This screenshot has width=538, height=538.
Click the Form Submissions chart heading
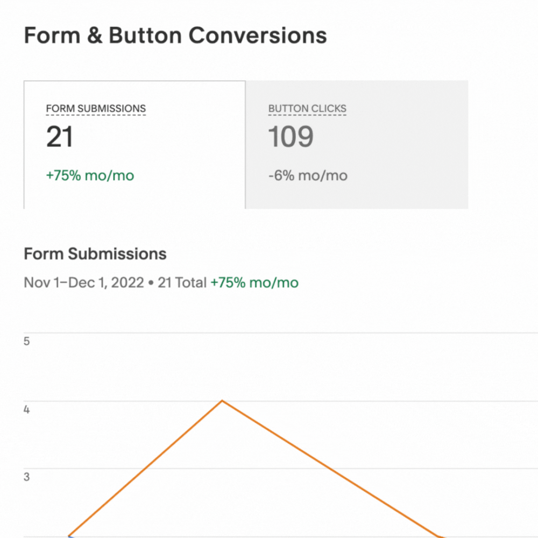pyautogui.click(x=95, y=253)
